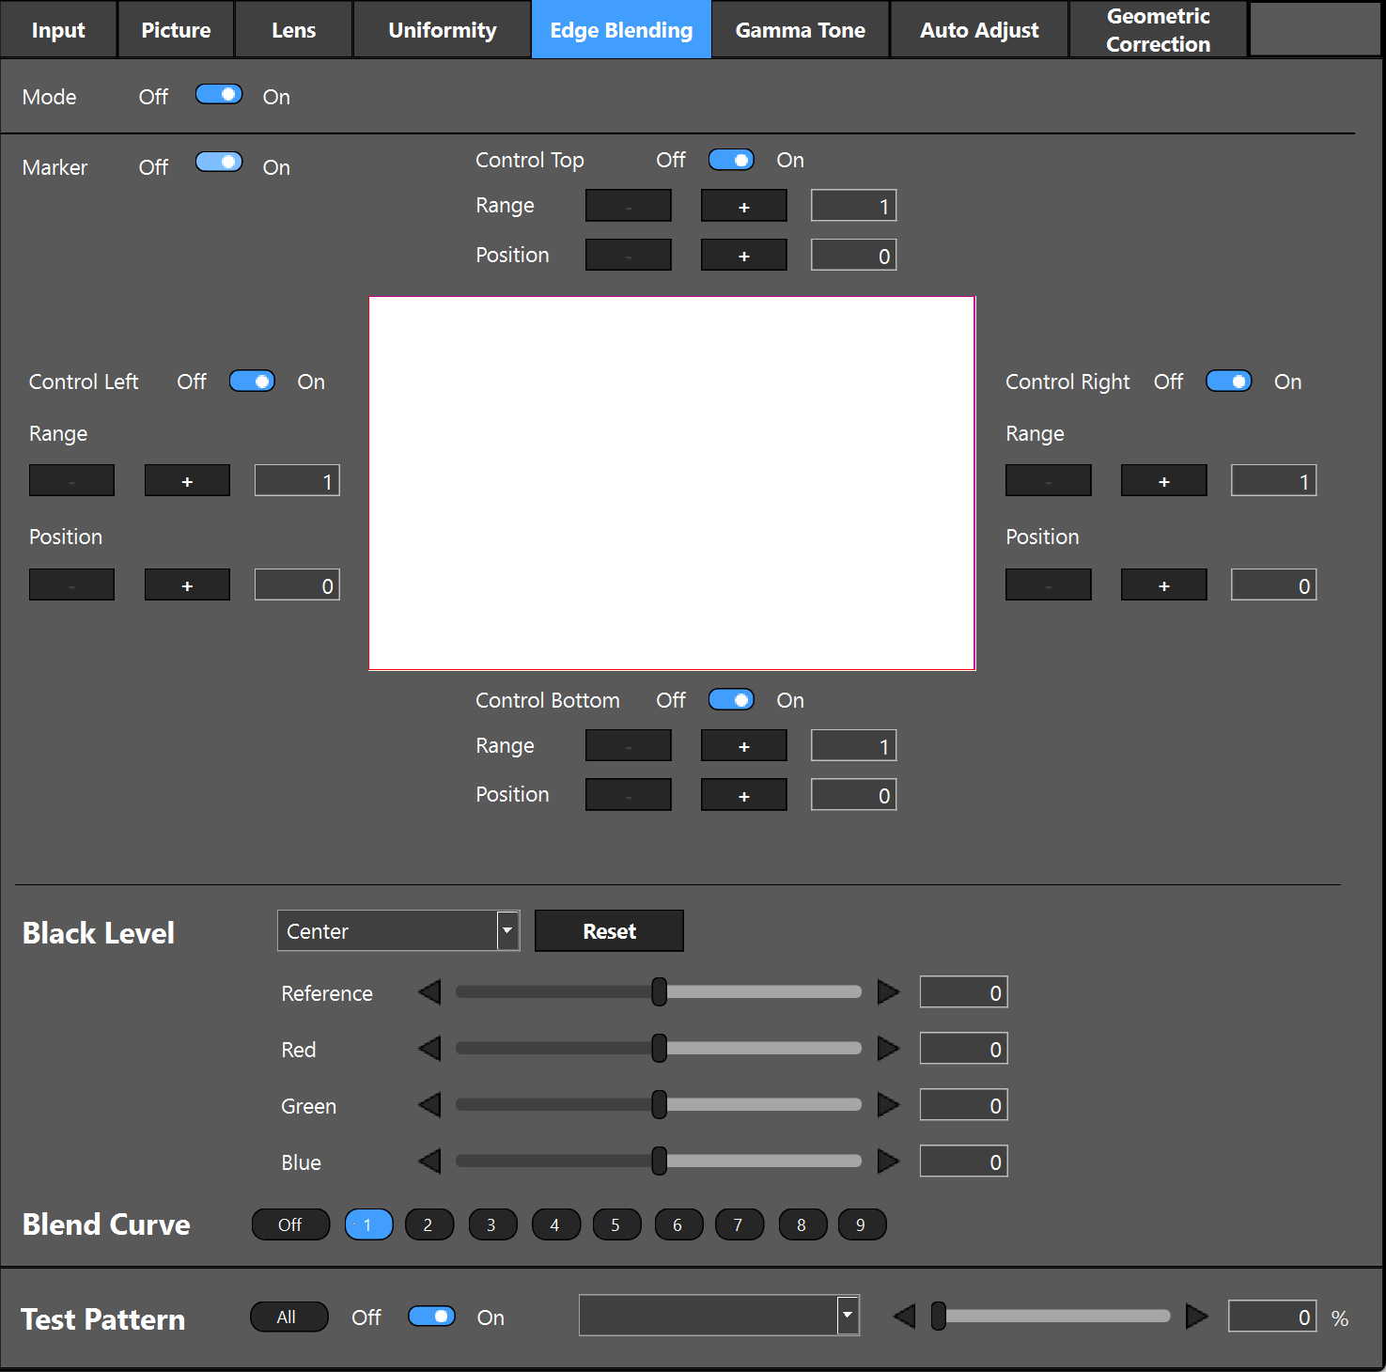Image resolution: width=1386 pixels, height=1372 pixels.
Task: Disable the Marker toggle
Action: click(x=219, y=163)
